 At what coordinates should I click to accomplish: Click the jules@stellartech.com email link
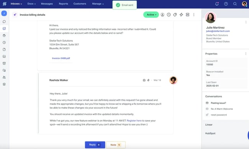tap(218, 31)
